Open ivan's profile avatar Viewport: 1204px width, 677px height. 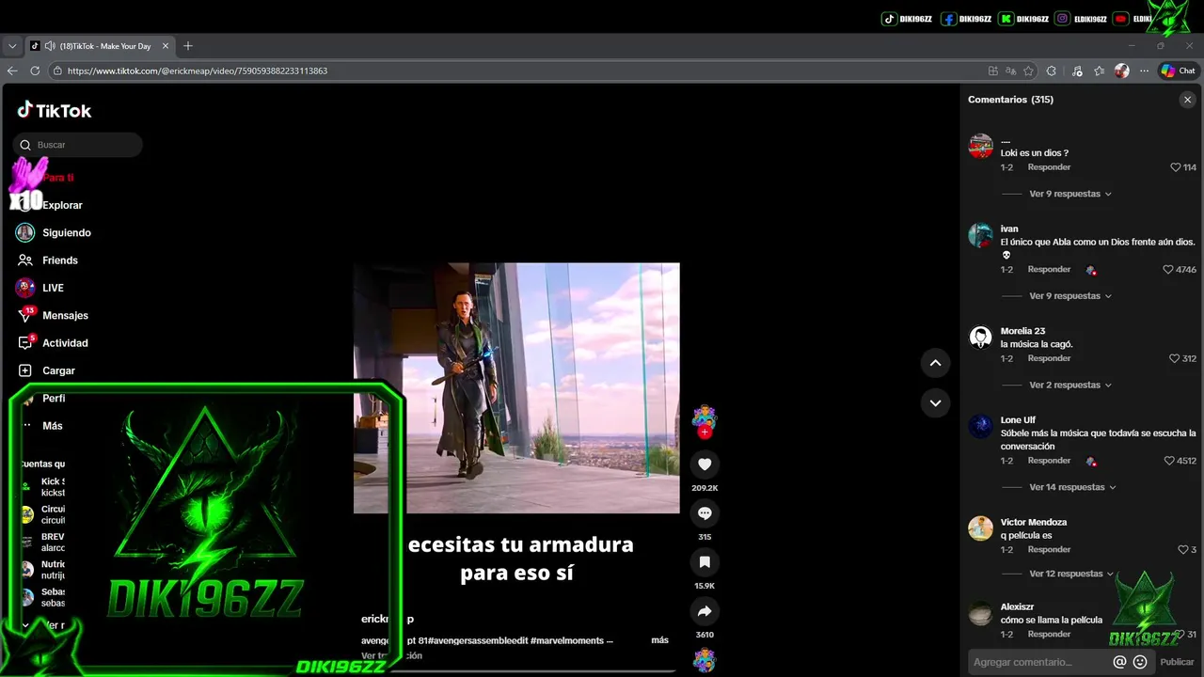pyautogui.click(x=980, y=235)
